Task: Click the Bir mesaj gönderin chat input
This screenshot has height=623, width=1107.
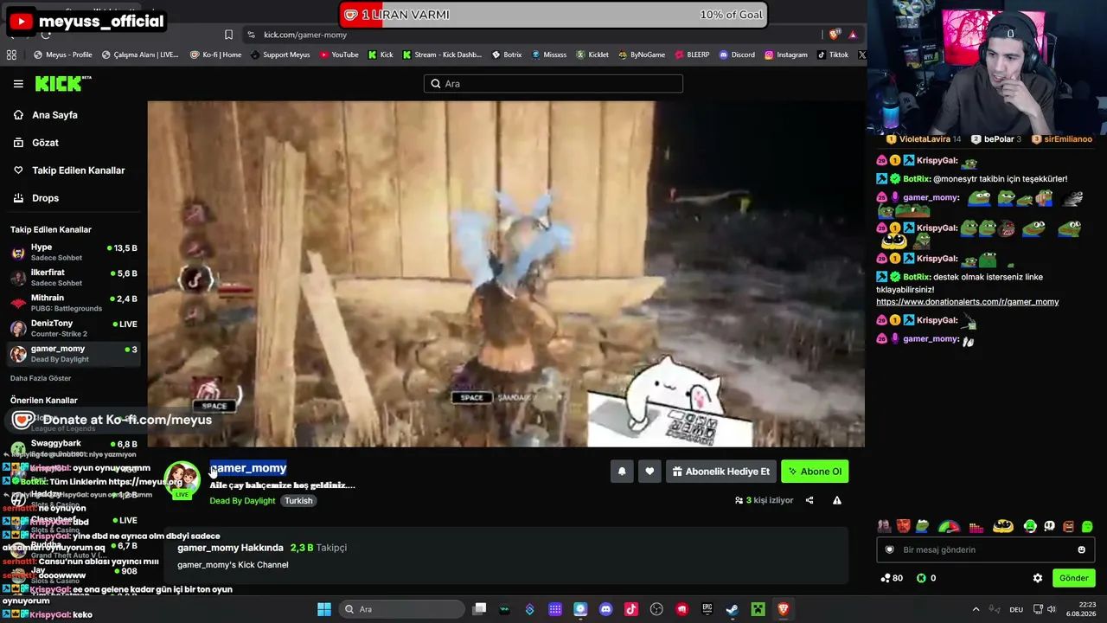Action: coord(984,549)
